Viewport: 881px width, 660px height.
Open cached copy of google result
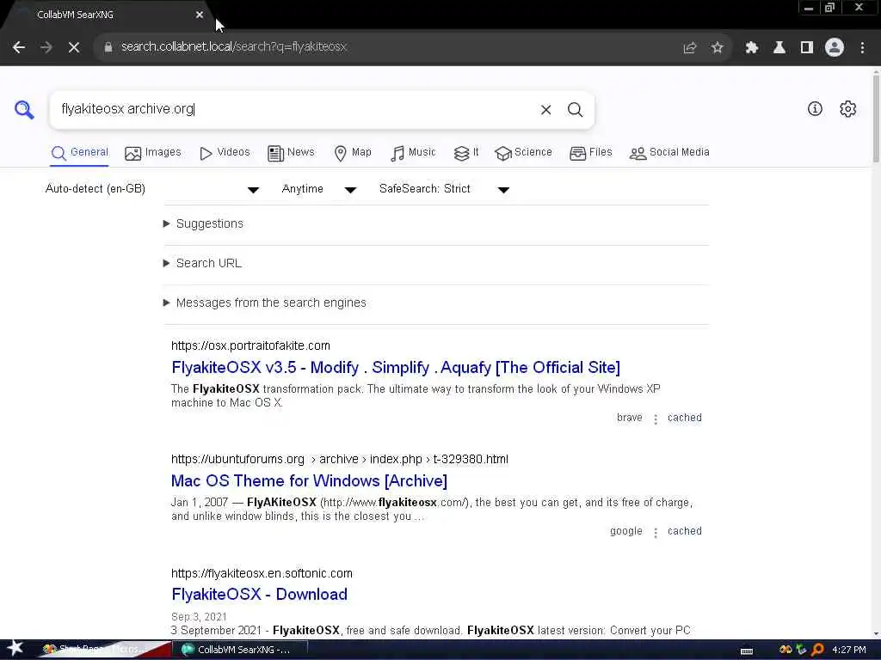point(684,531)
